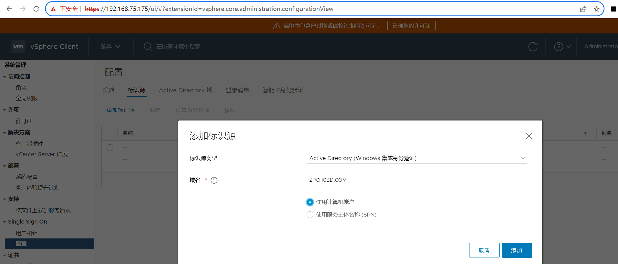Open the Active Directory 域 tab
This screenshot has height=264, width=618.
(186, 90)
